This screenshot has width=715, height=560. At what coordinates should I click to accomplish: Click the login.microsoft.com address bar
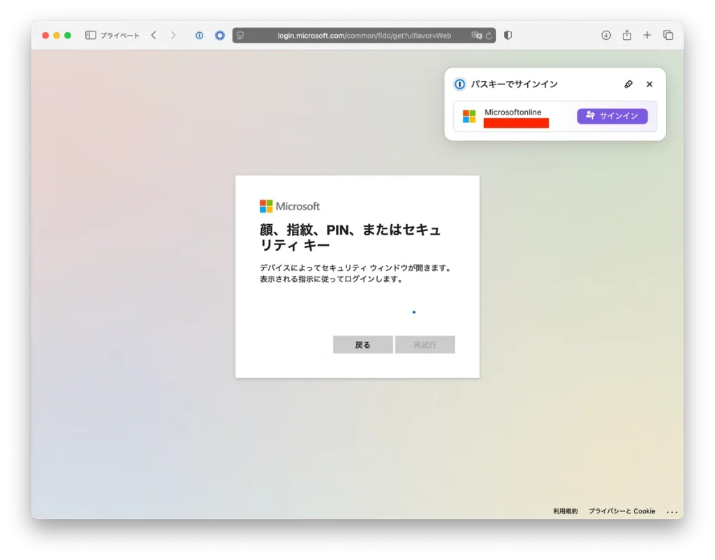pyautogui.click(x=363, y=36)
